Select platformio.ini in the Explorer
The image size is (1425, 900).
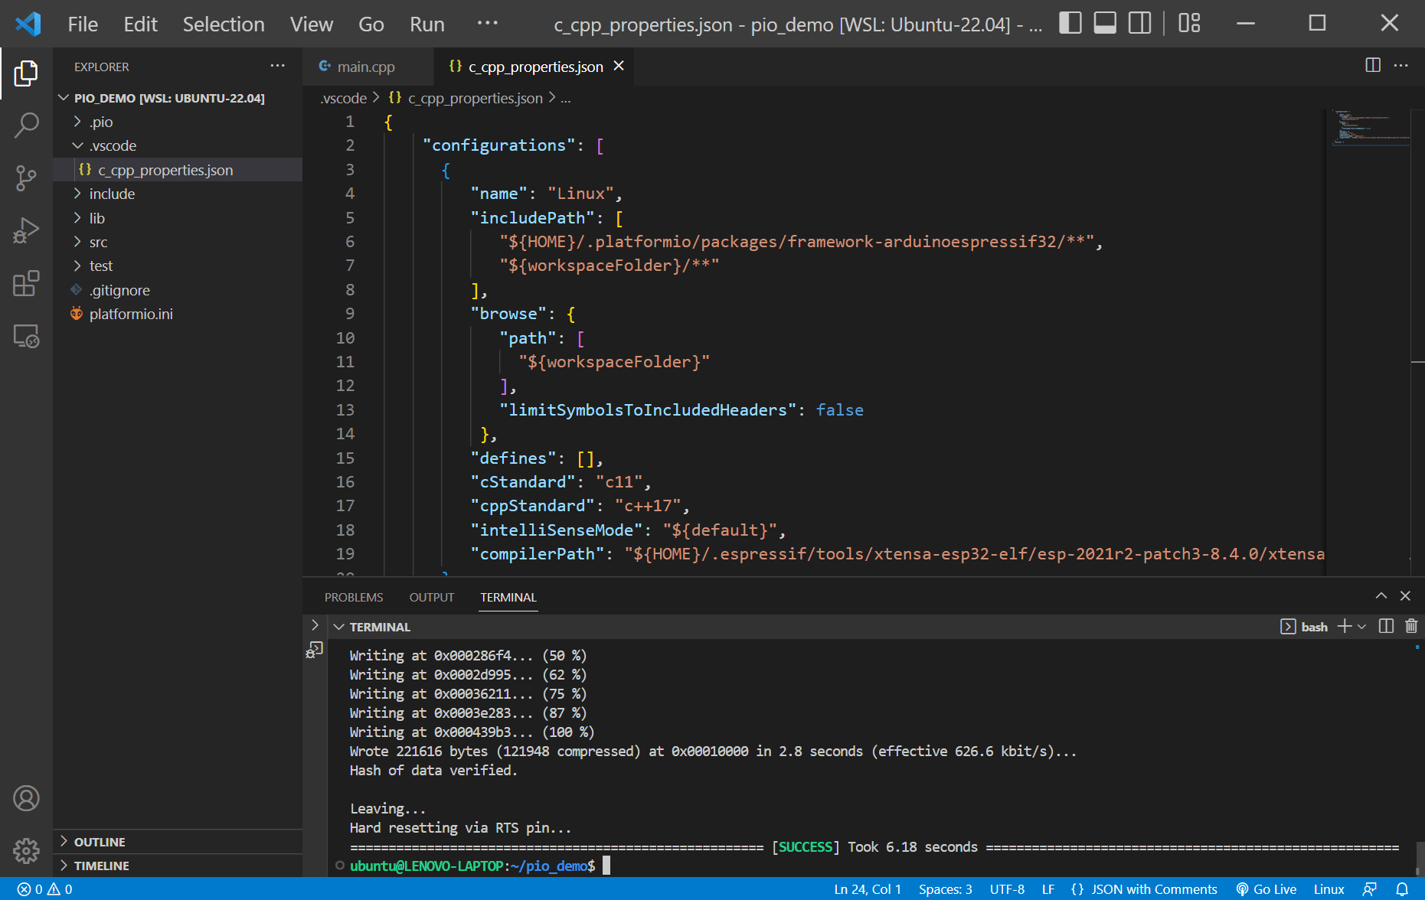click(x=131, y=314)
